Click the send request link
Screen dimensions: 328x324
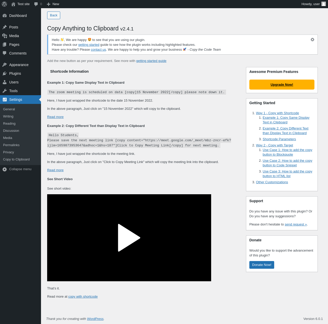296,224
